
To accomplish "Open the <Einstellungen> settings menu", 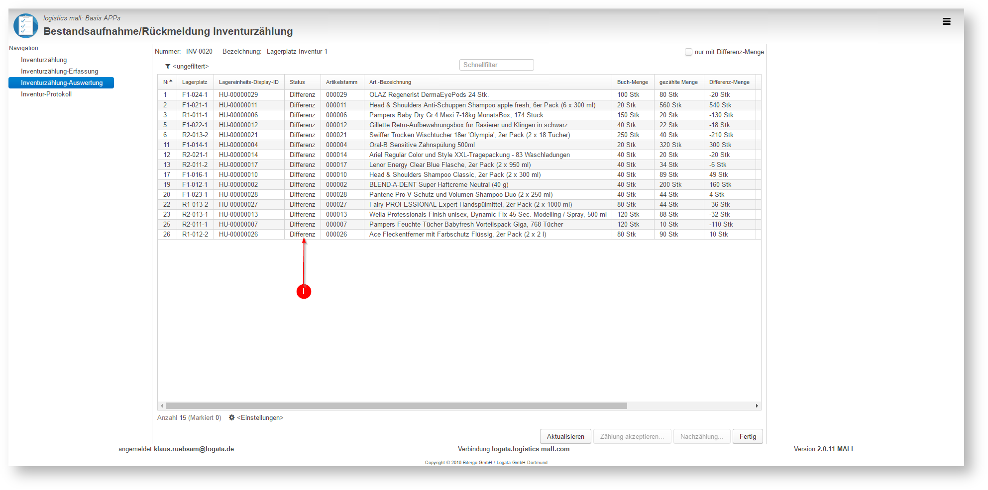I will pyautogui.click(x=260, y=418).
